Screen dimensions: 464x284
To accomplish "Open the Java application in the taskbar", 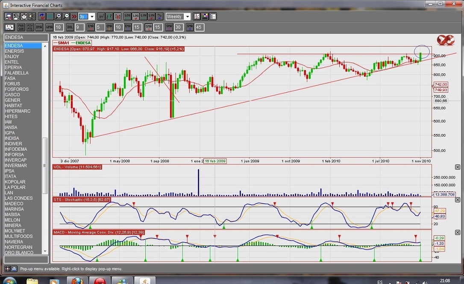I will [x=145, y=281].
